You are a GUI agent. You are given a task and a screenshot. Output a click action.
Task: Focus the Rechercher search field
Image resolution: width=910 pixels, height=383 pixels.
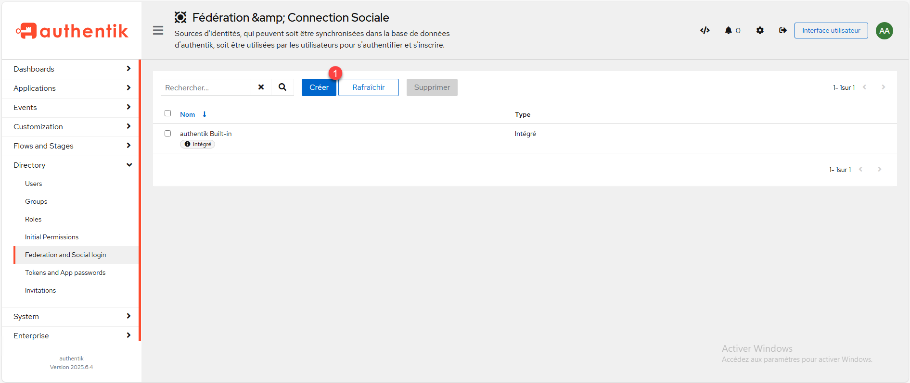click(206, 87)
